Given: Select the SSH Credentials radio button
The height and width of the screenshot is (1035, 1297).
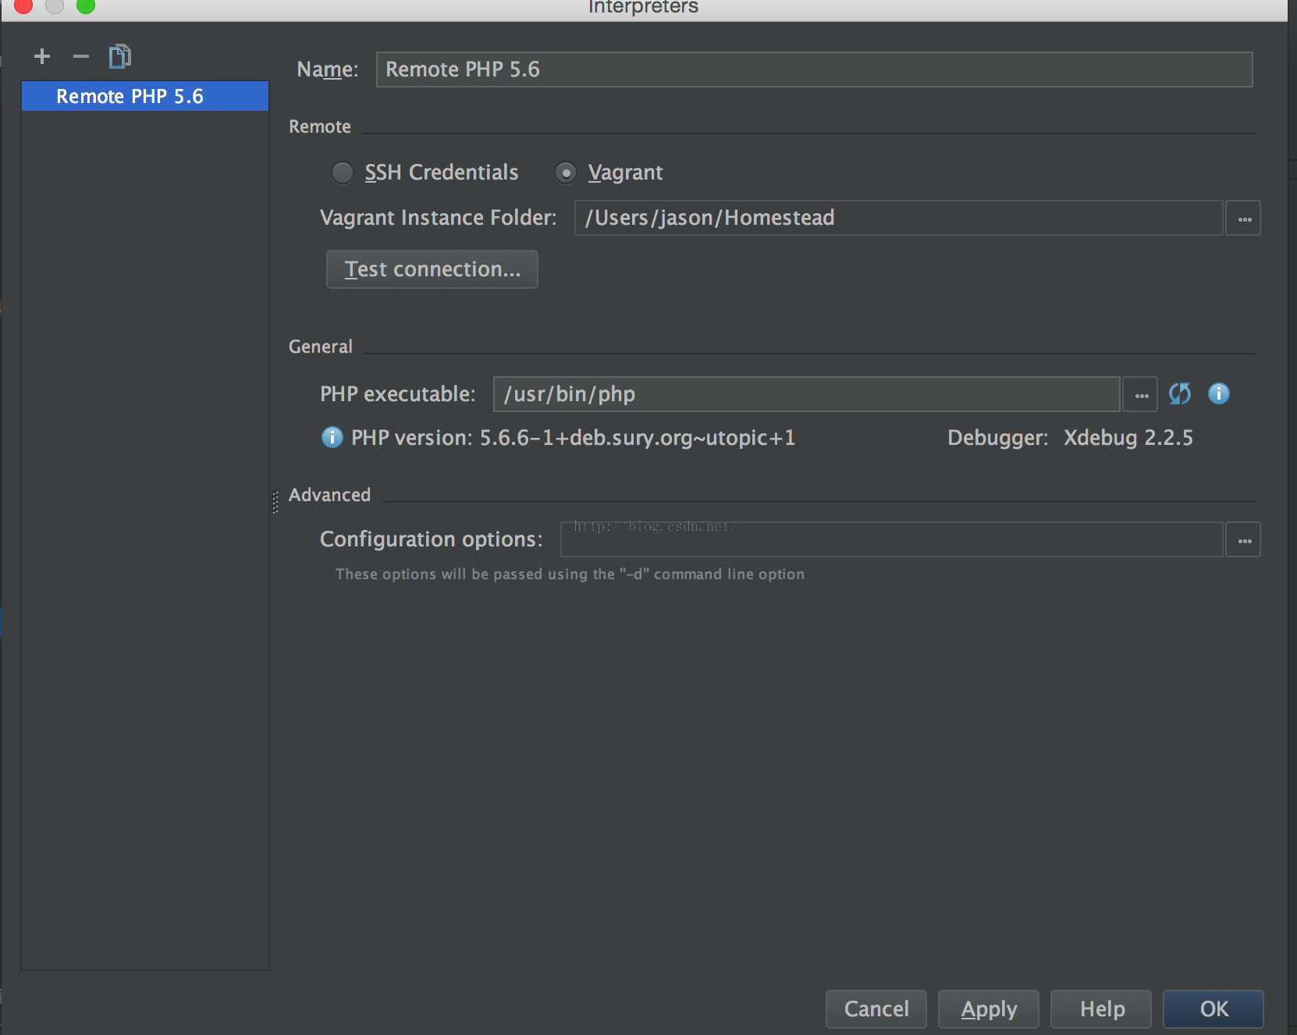Looking at the screenshot, I should (x=343, y=172).
